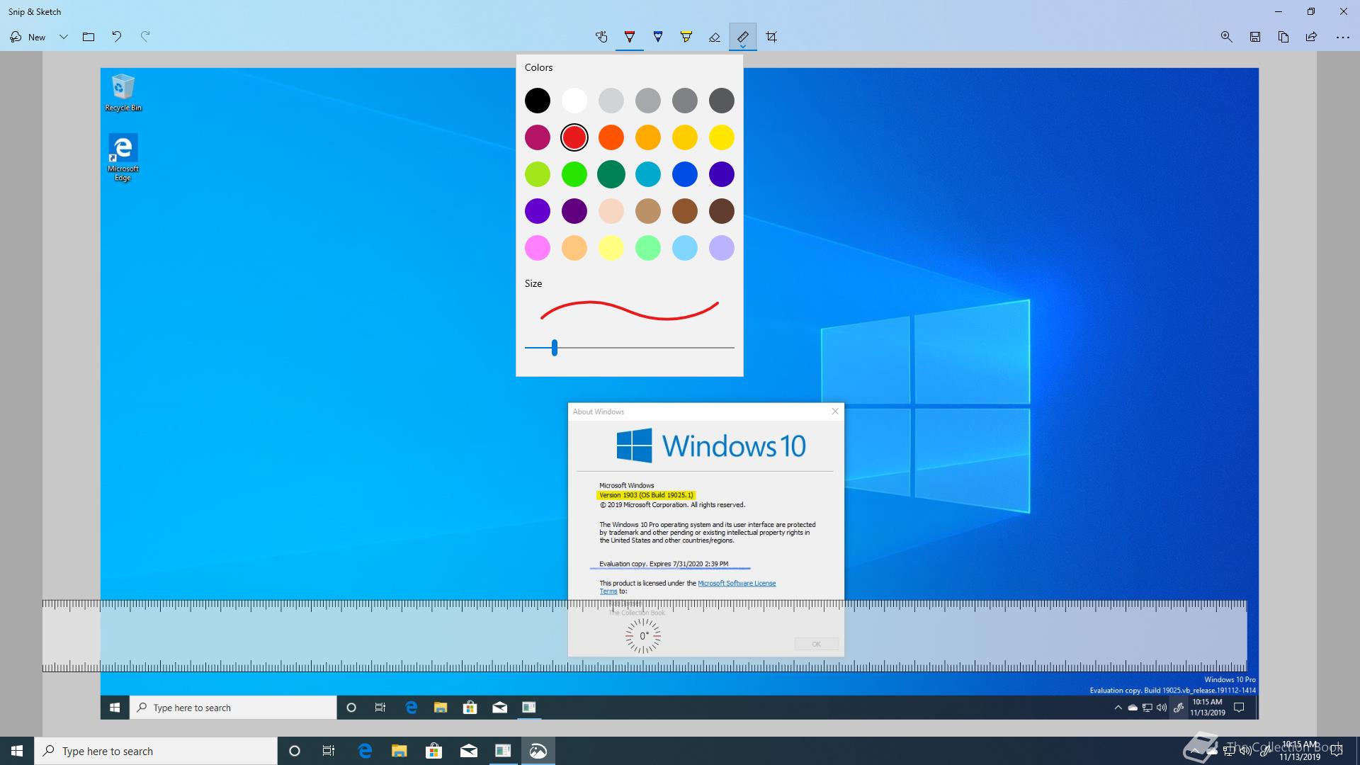1360x765 pixels.
Task: Select the yellow Highlighter tool
Action: [686, 37]
